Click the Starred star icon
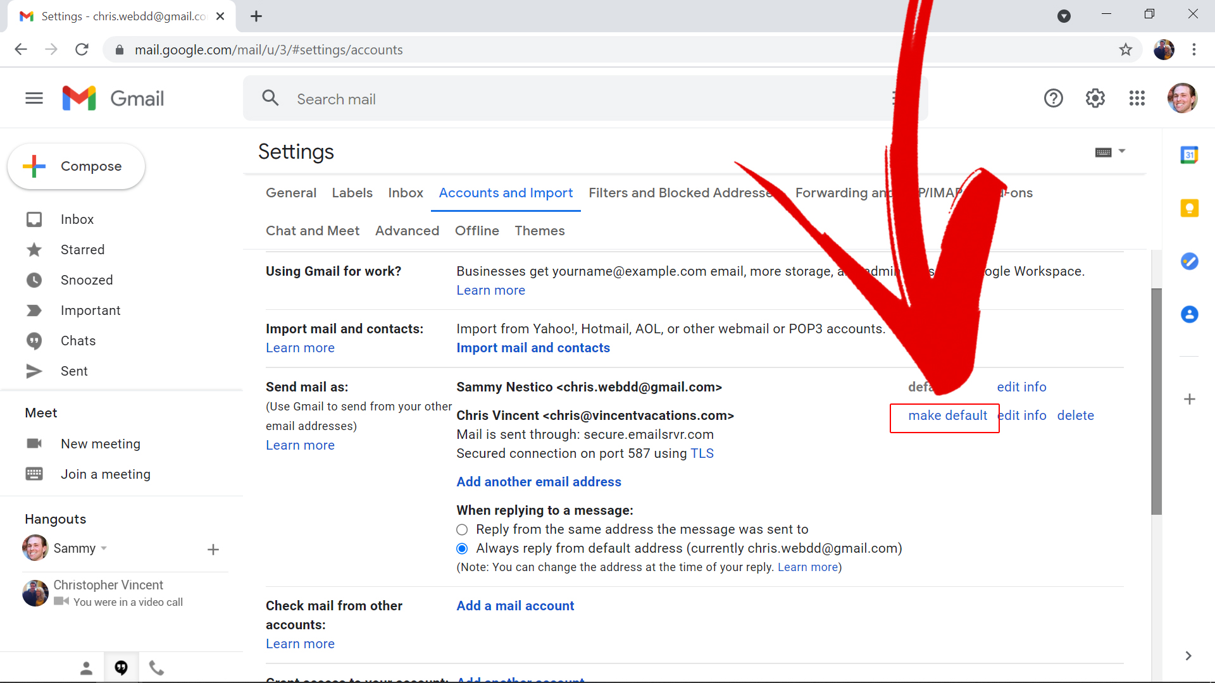 point(34,250)
